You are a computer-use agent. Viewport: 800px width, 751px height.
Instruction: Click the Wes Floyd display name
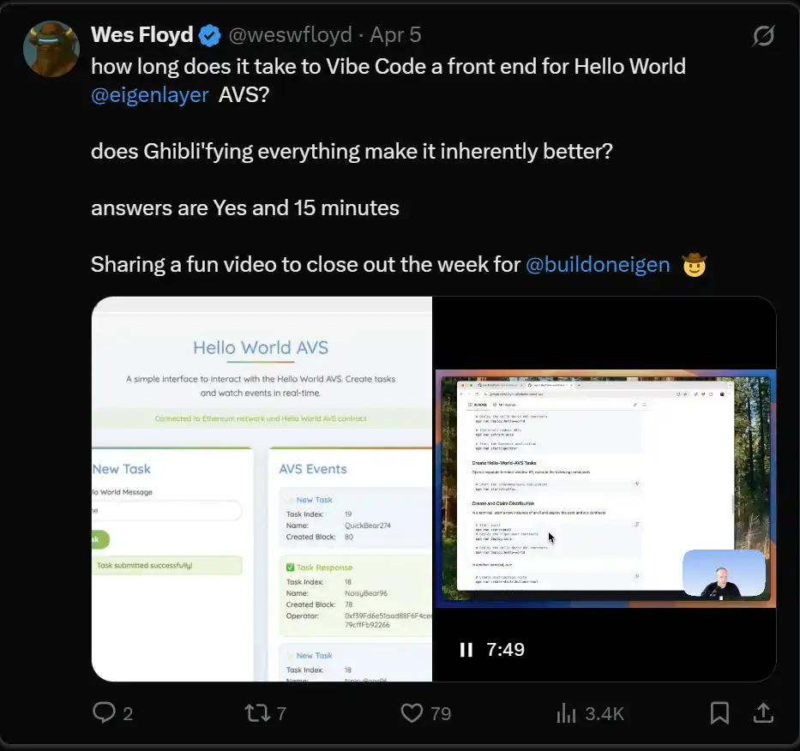pyautogui.click(x=141, y=35)
